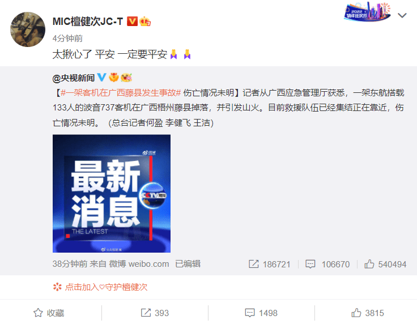Like this post with 3815 likes
Viewport: 417px width, 324px height.
tap(368, 313)
